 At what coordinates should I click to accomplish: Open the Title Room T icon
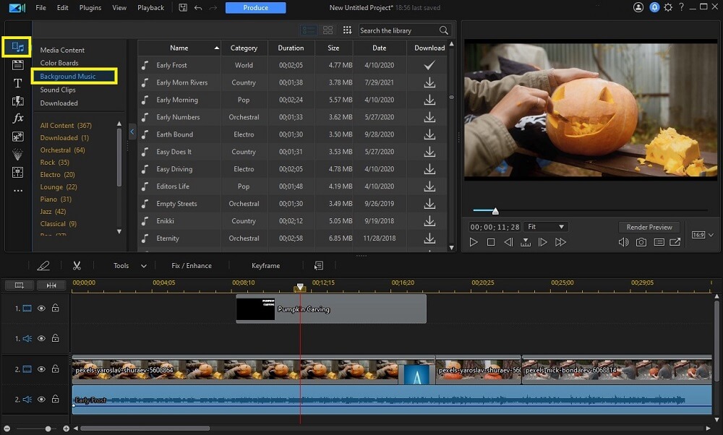point(17,83)
